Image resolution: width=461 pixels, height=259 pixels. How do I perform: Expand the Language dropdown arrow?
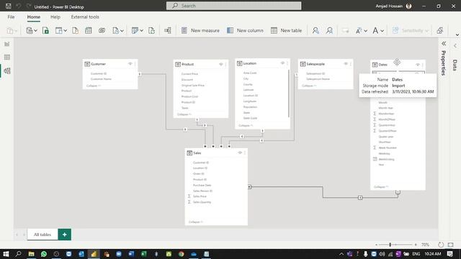click(x=365, y=31)
